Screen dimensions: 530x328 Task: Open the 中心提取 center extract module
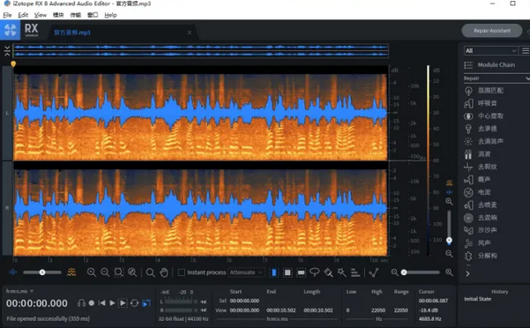coord(483,116)
